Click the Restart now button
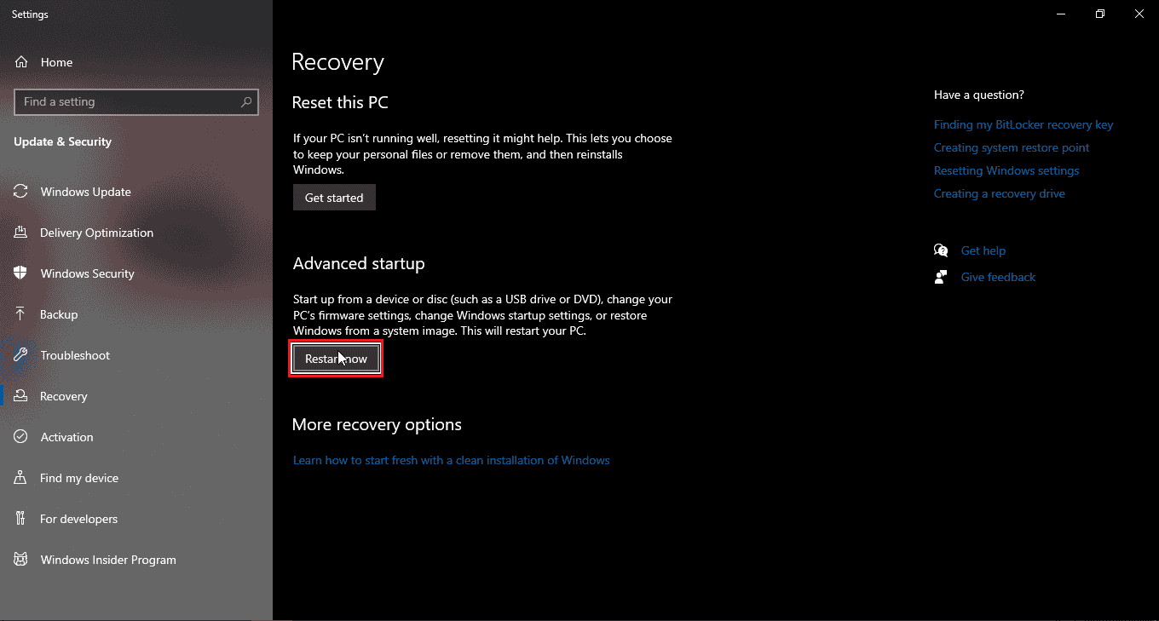Viewport: 1159px width, 621px height. point(336,359)
